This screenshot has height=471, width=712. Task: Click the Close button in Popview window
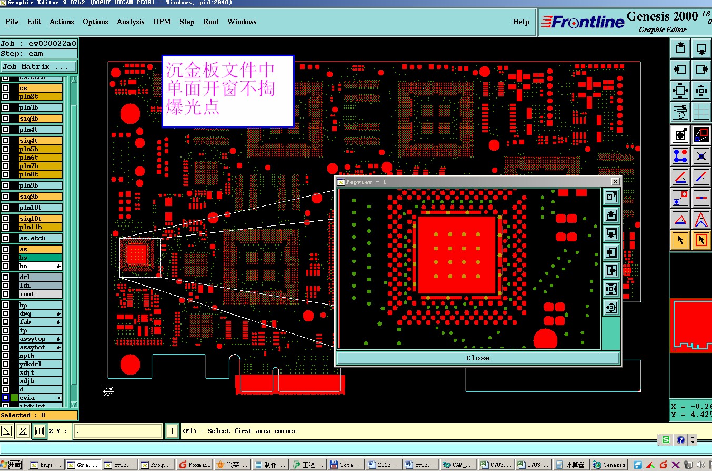click(x=478, y=358)
